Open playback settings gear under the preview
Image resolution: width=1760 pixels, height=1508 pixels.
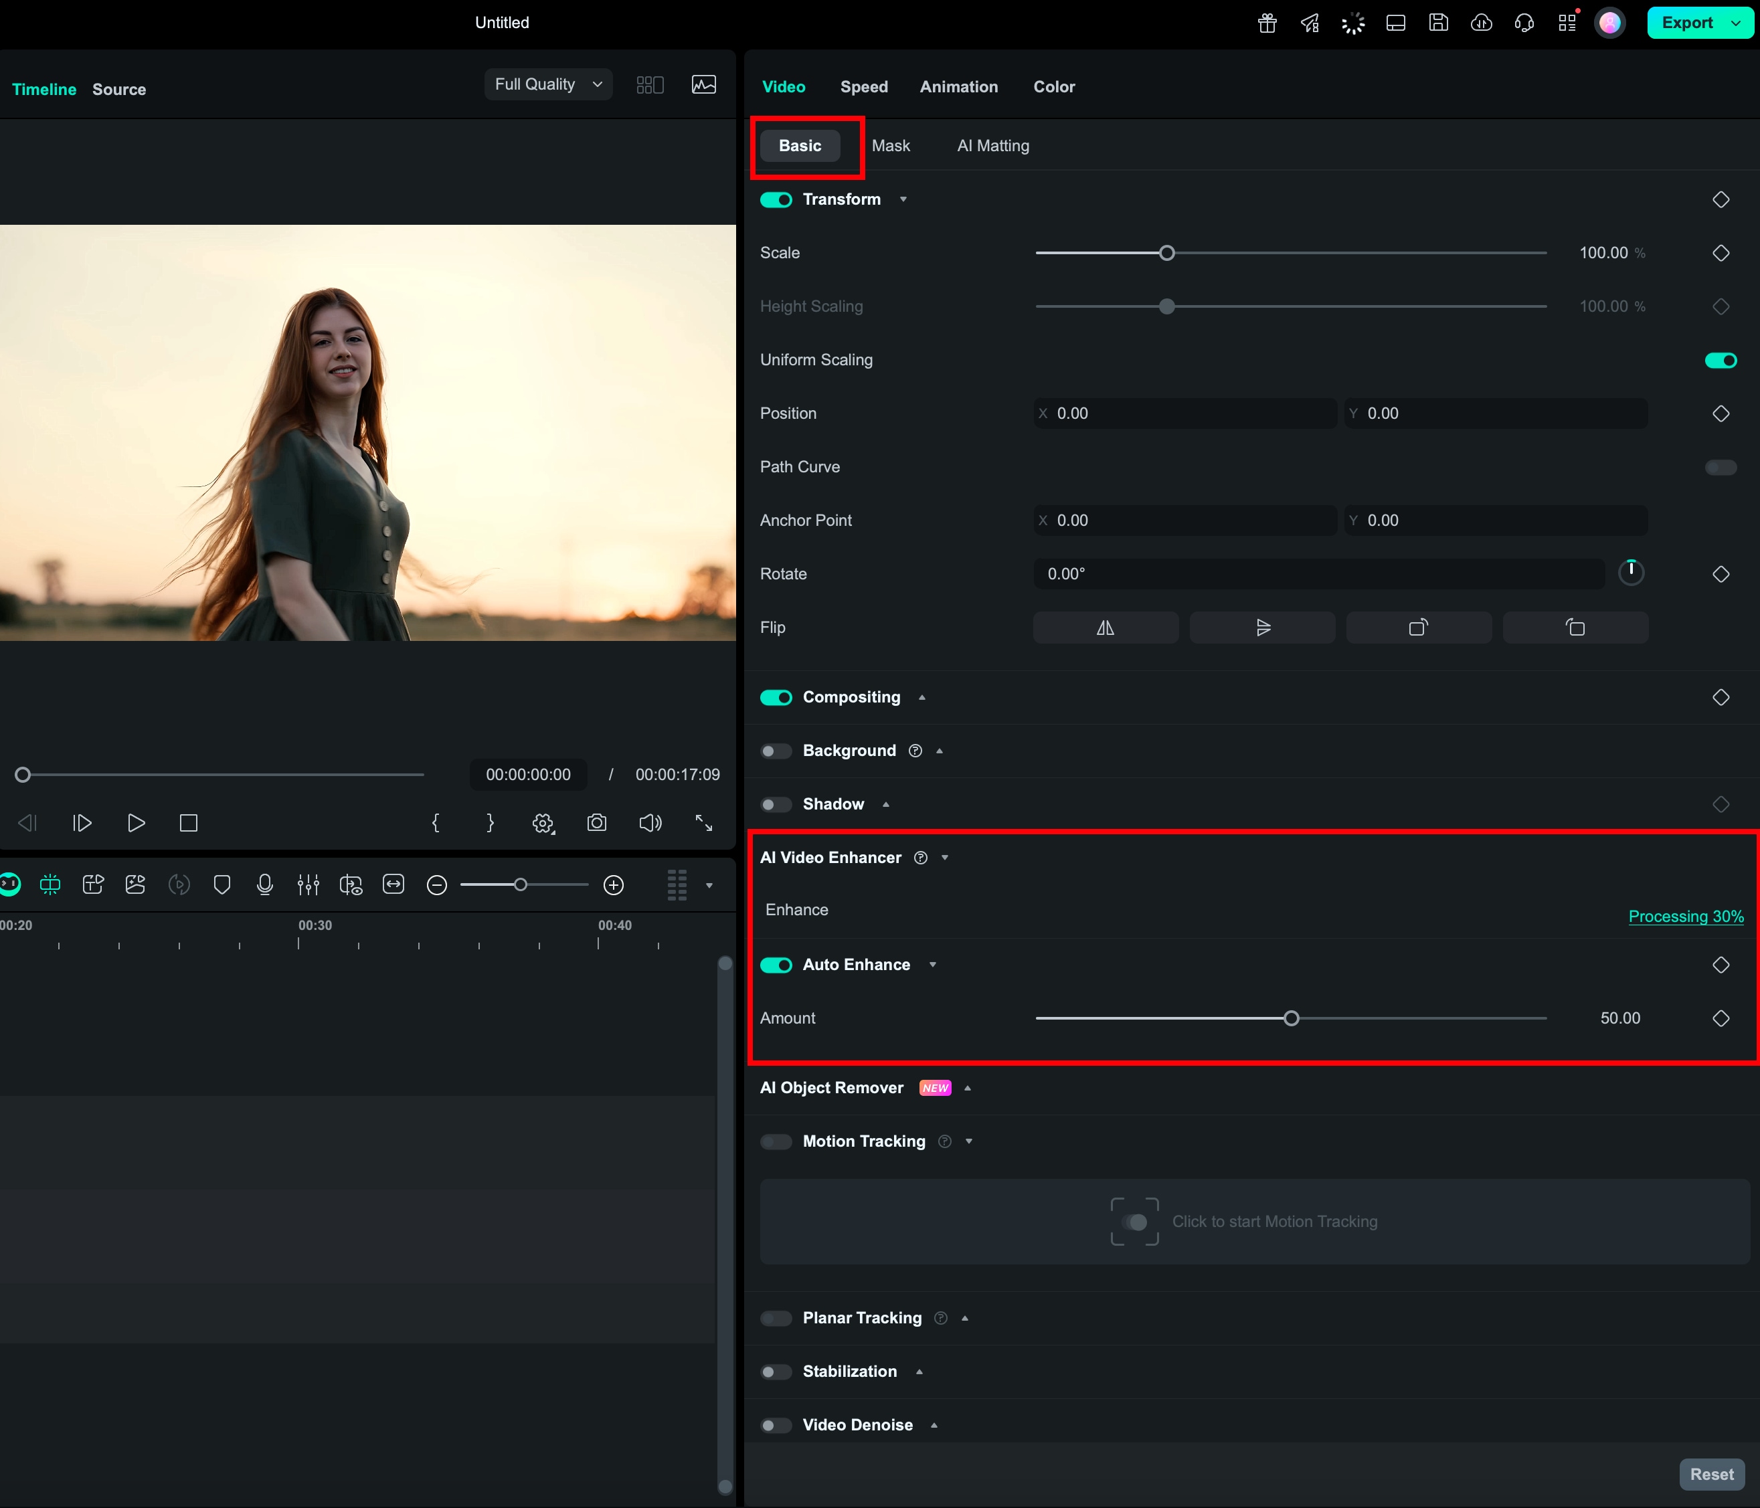coord(543,823)
